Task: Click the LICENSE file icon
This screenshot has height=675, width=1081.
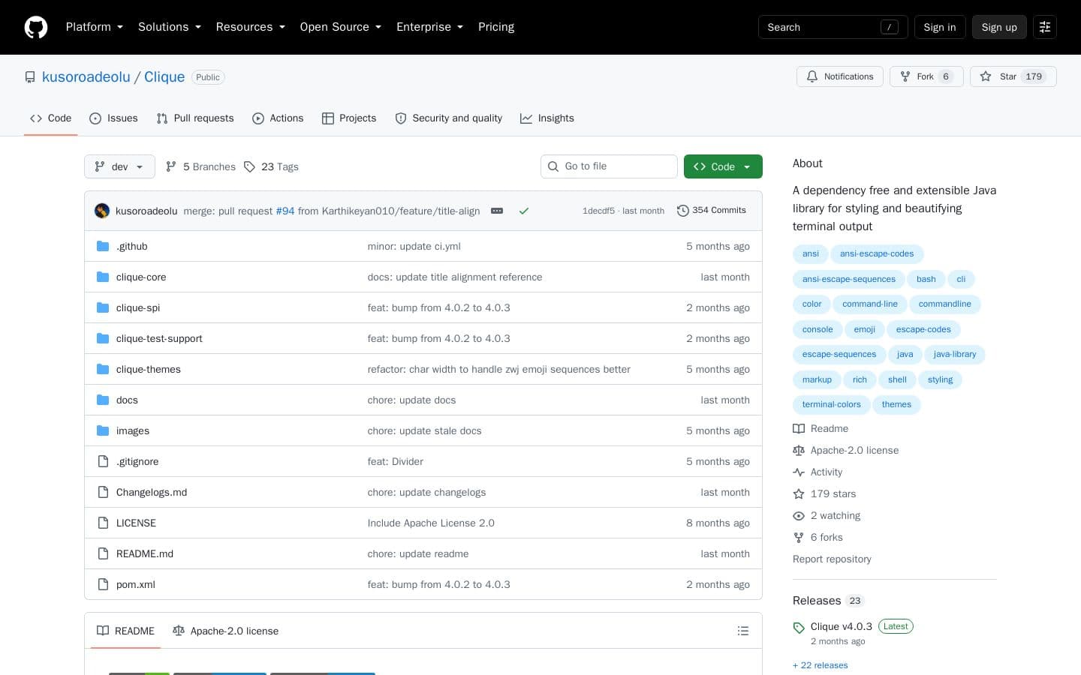Action: 103,523
